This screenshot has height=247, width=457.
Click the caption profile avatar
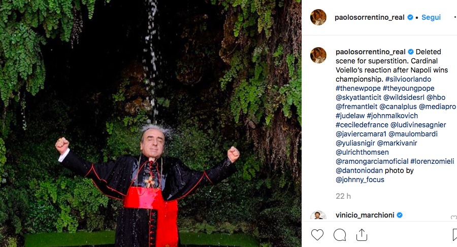point(318,55)
